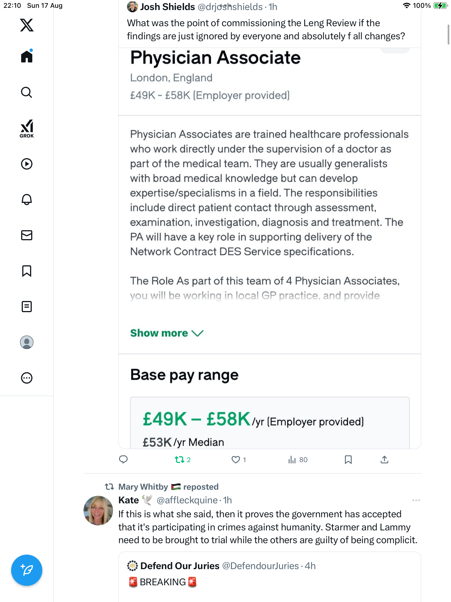Go to the Home timeline

(27, 57)
